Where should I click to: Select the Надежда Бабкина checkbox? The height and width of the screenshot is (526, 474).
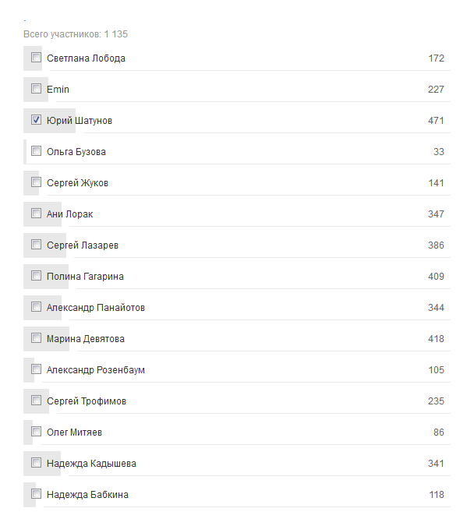click(36, 494)
